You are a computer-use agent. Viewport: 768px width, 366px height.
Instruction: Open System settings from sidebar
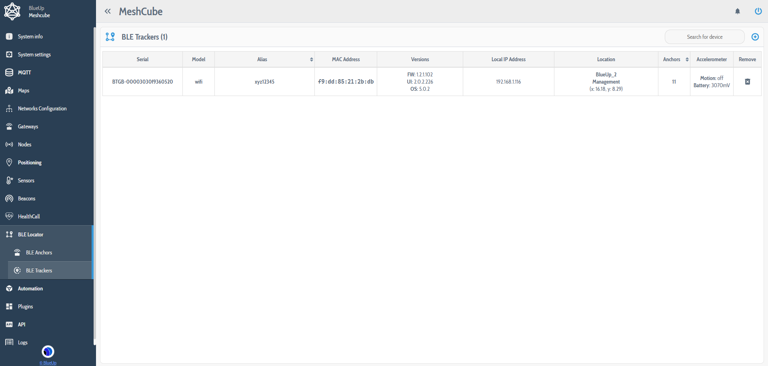pos(34,54)
